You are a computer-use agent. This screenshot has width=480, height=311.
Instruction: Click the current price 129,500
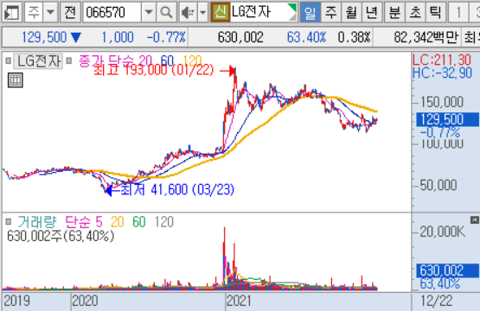44,37
